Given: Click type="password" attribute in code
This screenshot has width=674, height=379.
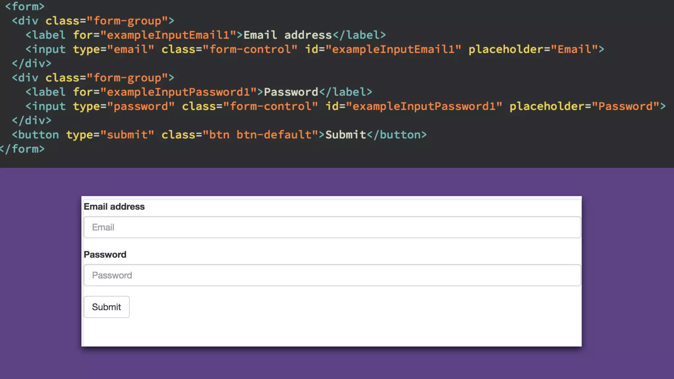Looking at the screenshot, I should point(124,106).
